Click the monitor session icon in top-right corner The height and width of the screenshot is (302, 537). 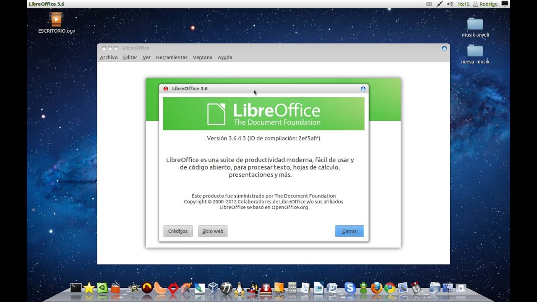(x=505, y=4)
